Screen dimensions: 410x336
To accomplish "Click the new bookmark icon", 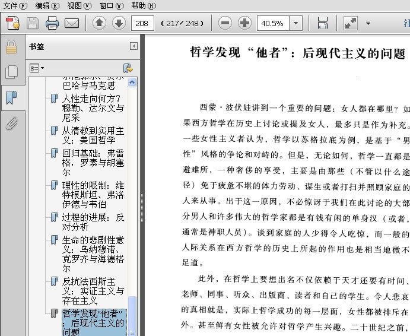I will point(128,68).
